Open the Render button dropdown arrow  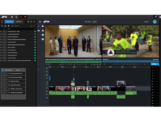(x=158, y=64)
